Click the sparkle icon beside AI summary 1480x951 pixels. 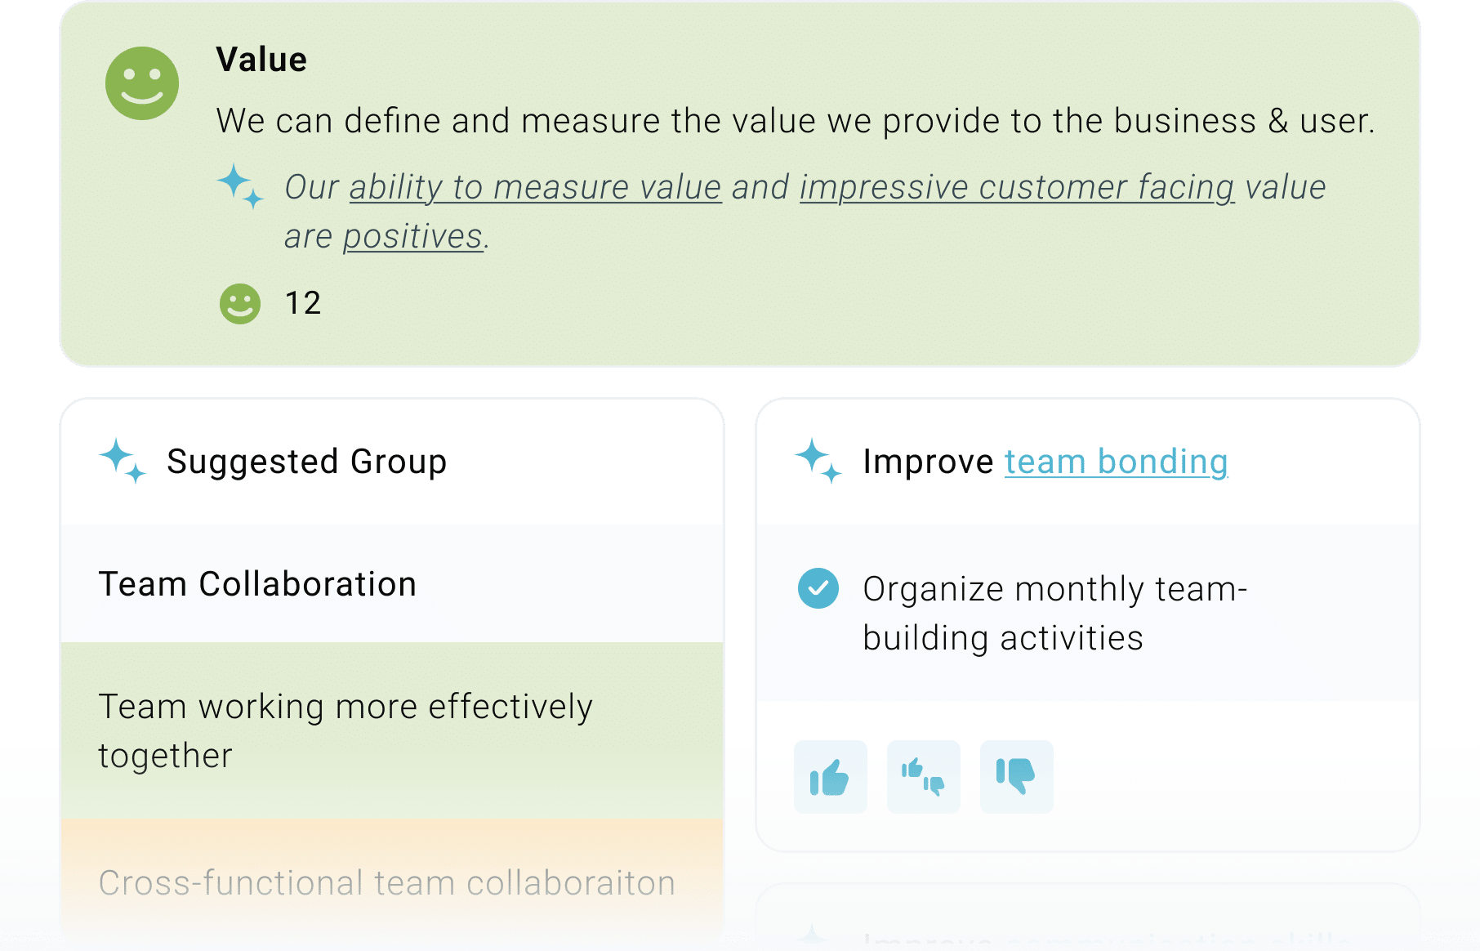click(x=240, y=186)
